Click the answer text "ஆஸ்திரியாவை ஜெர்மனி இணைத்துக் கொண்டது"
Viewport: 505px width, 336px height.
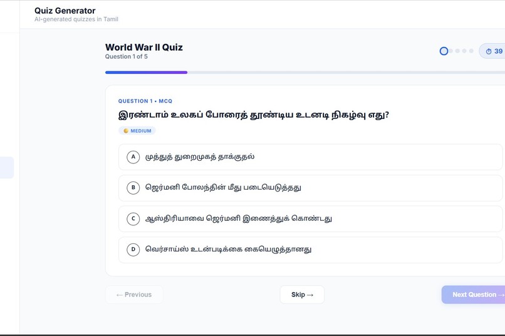coord(239,218)
